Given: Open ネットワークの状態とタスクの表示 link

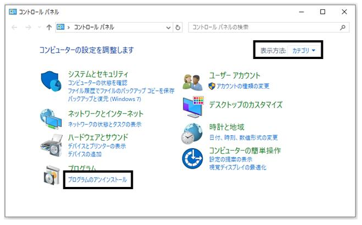Looking at the screenshot, I should click(x=105, y=125).
